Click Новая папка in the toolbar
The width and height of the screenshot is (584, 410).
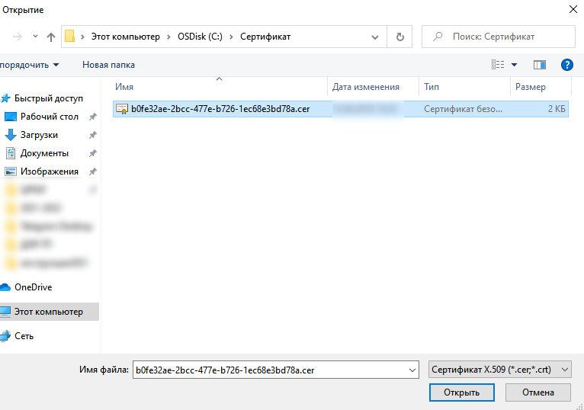[x=108, y=66]
